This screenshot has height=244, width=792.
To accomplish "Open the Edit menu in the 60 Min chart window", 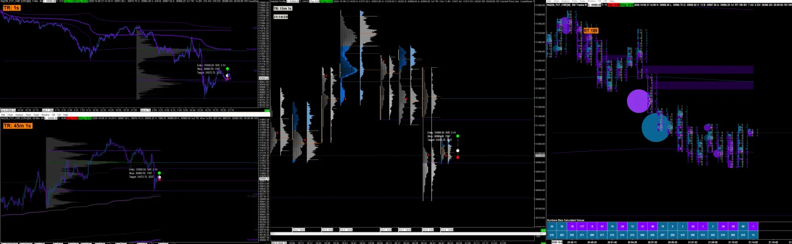I will tap(3, 115).
